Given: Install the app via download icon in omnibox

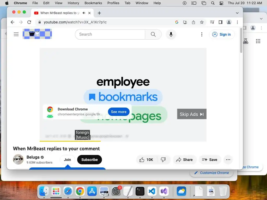Looking at the screenshot, I should click(185, 22).
